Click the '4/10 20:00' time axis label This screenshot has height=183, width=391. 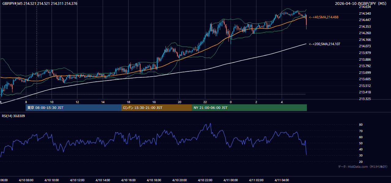click(x=179, y=180)
